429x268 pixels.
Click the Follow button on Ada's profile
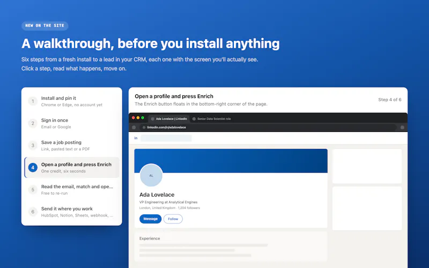click(x=173, y=219)
